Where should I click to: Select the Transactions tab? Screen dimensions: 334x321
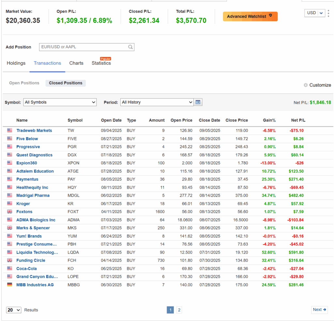point(47,63)
